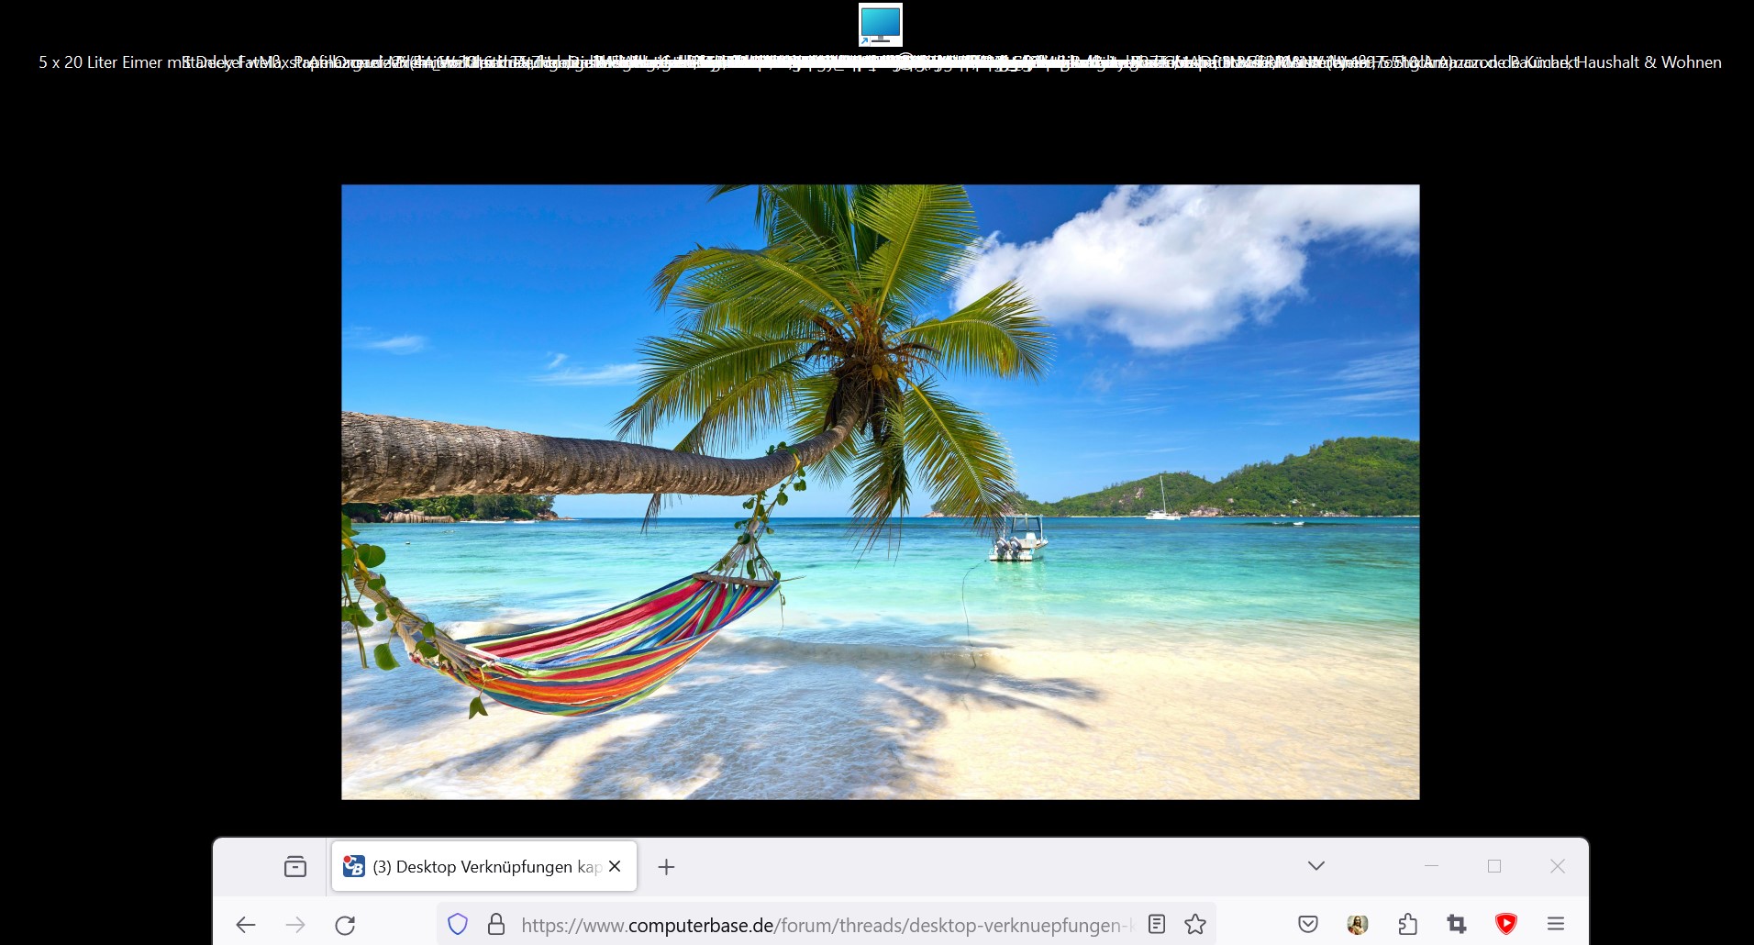Screen dimensions: 1754x945
Task: Toggle reader view for this page
Action: (1157, 924)
